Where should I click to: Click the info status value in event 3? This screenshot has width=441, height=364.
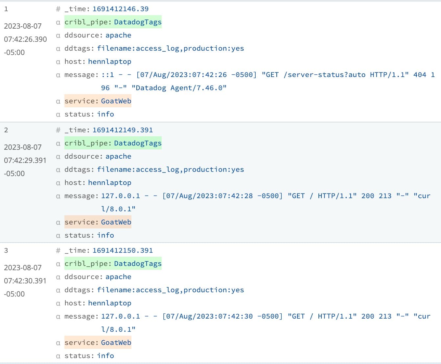(x=105, y=356)
